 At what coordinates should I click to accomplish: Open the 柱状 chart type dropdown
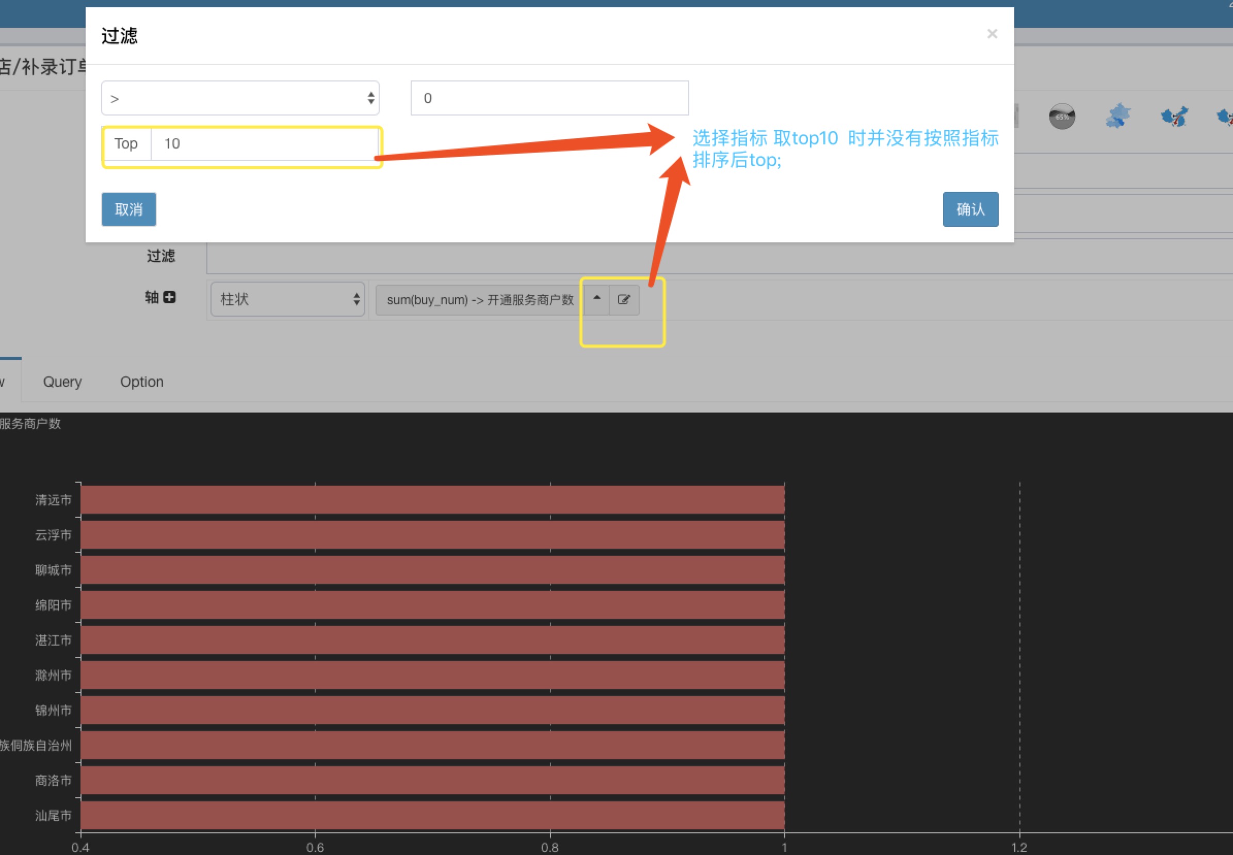coord(287,300)
